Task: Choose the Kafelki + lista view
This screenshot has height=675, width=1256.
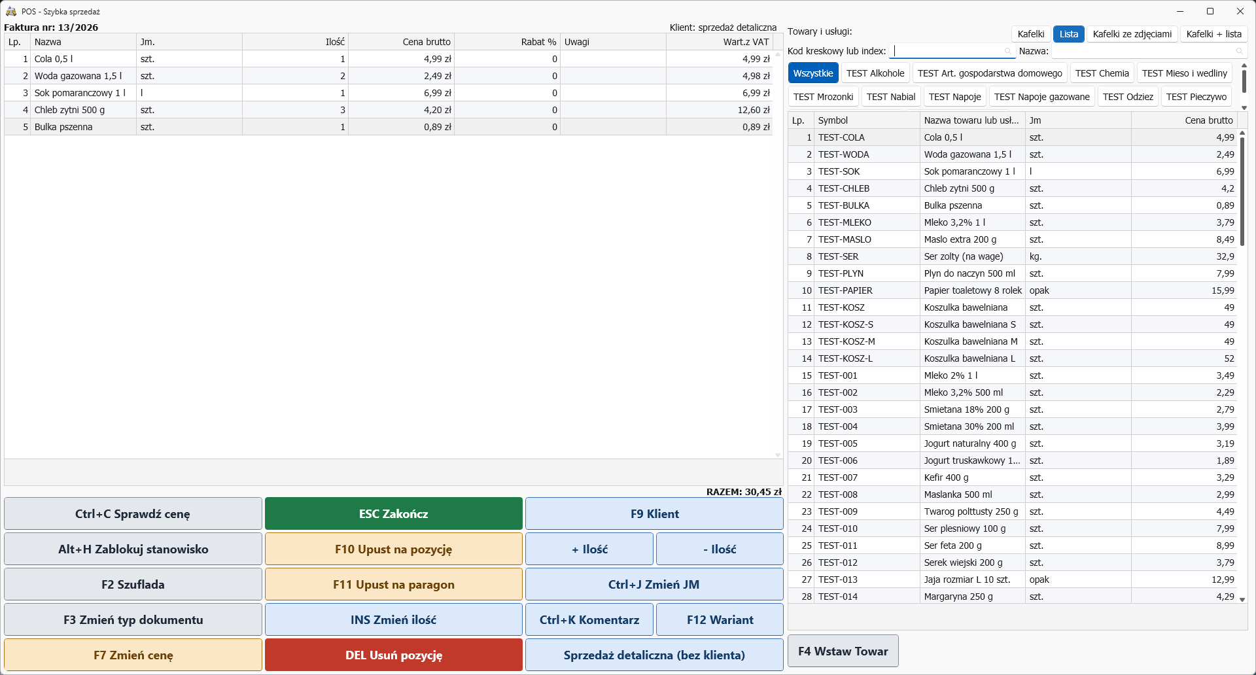Action: tap(1214, 34)
